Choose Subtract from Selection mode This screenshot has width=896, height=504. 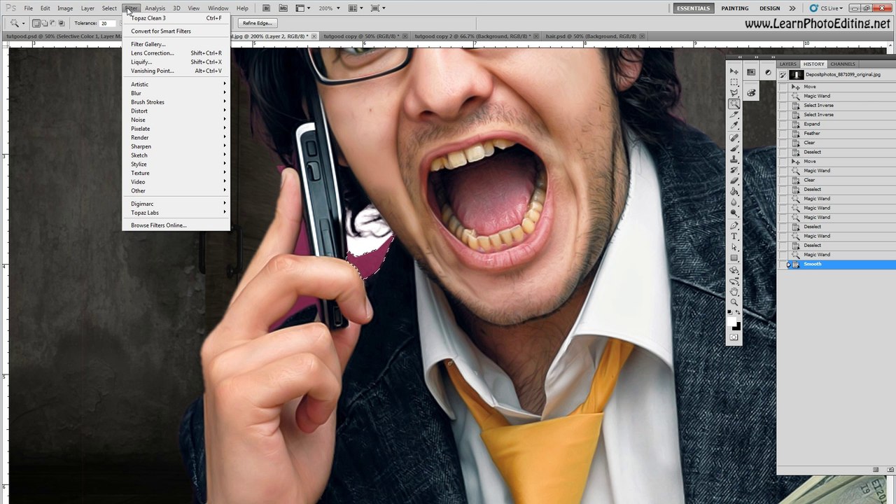click(x=52, y=23)
